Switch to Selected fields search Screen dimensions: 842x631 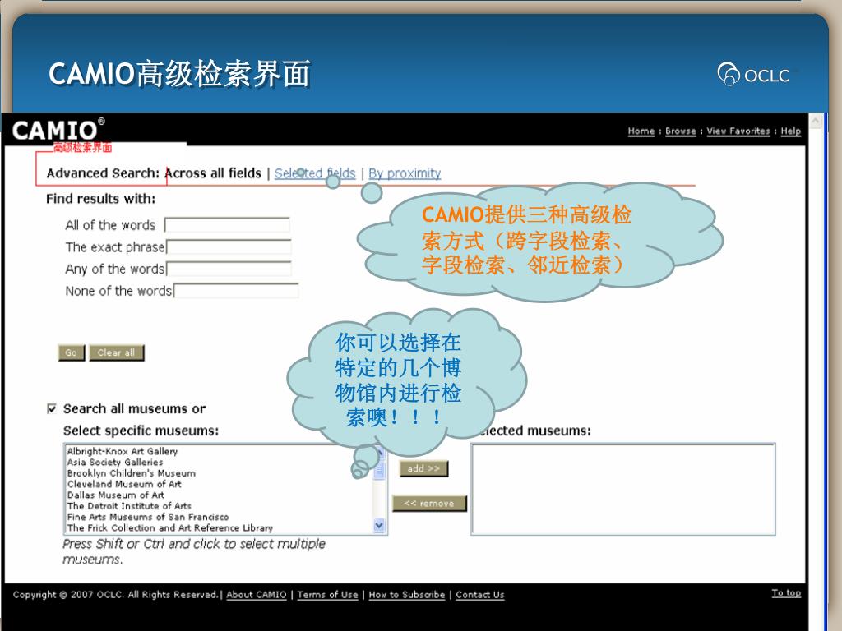point(315,173)
